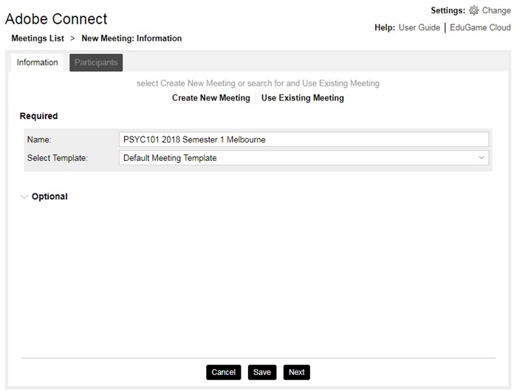Open the Change settings link
Image resolution: width=517 pixels, height=392 pixels.
[496, 10]
